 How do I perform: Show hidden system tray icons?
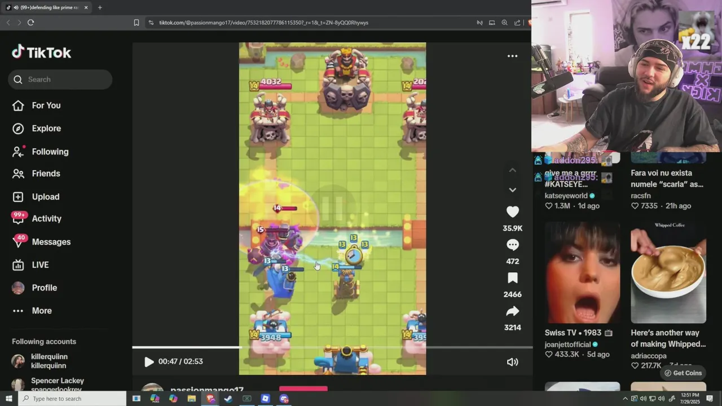point(625,399)
